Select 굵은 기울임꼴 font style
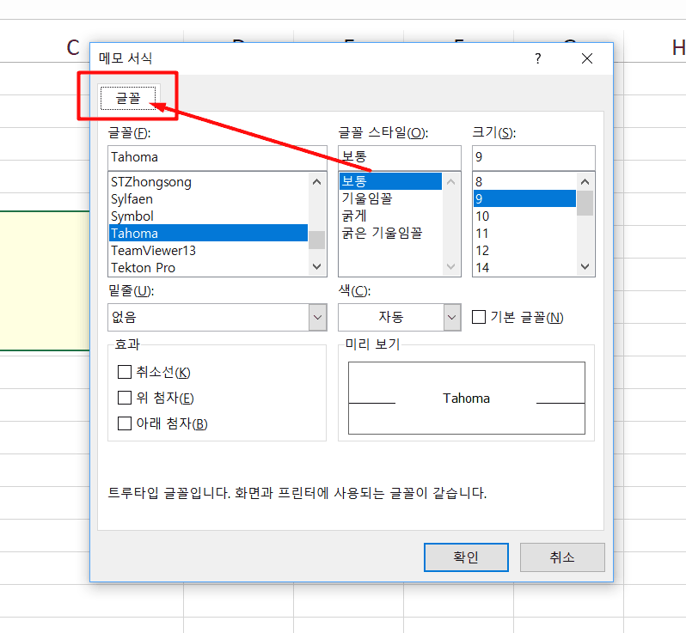The image size is (686, 633). 390,233
